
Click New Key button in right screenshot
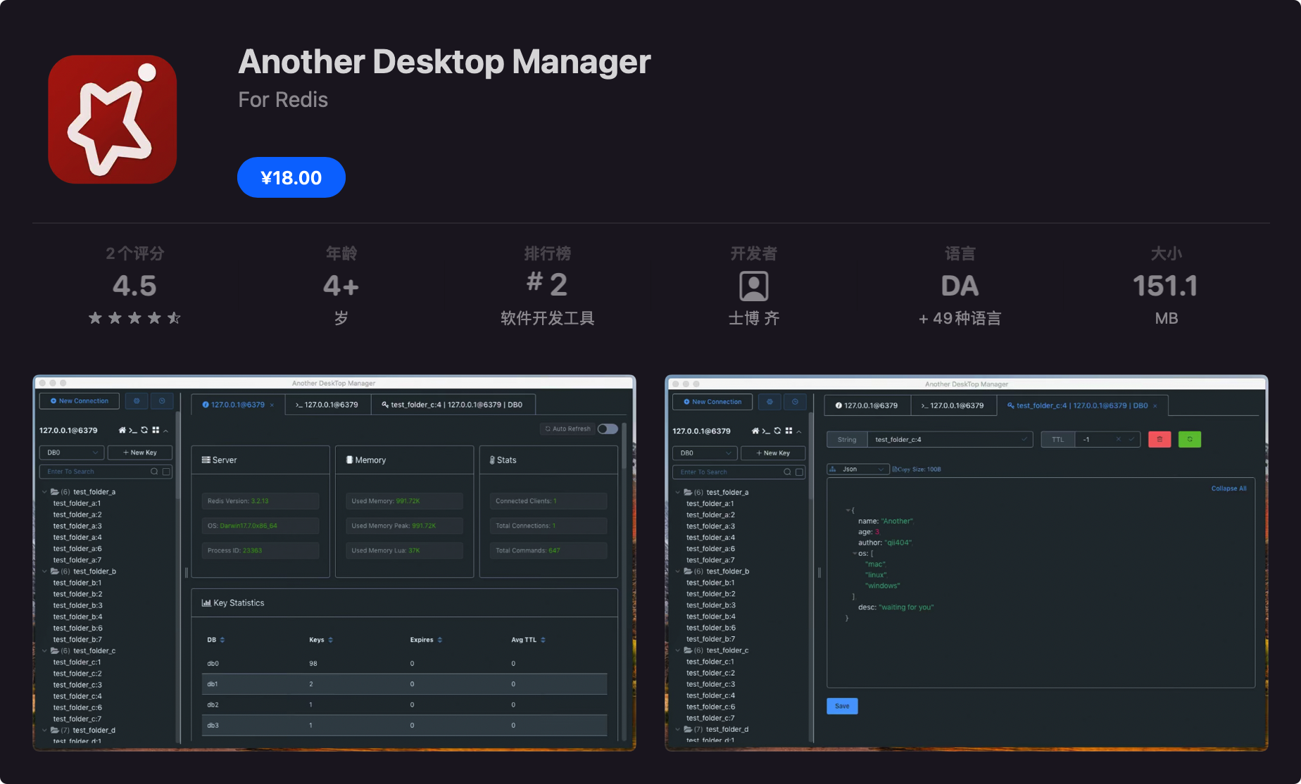click(773, 453)
